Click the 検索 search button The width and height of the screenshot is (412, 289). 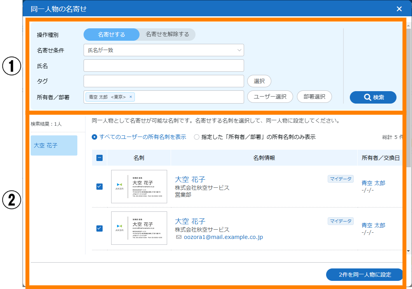(373, 97)
